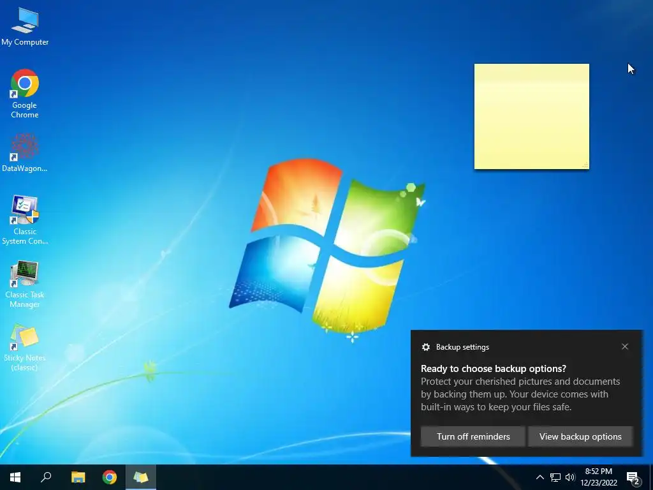Select the DataWagon desktop shortcut
Screen dimensions: 653x490
point(25,152)
